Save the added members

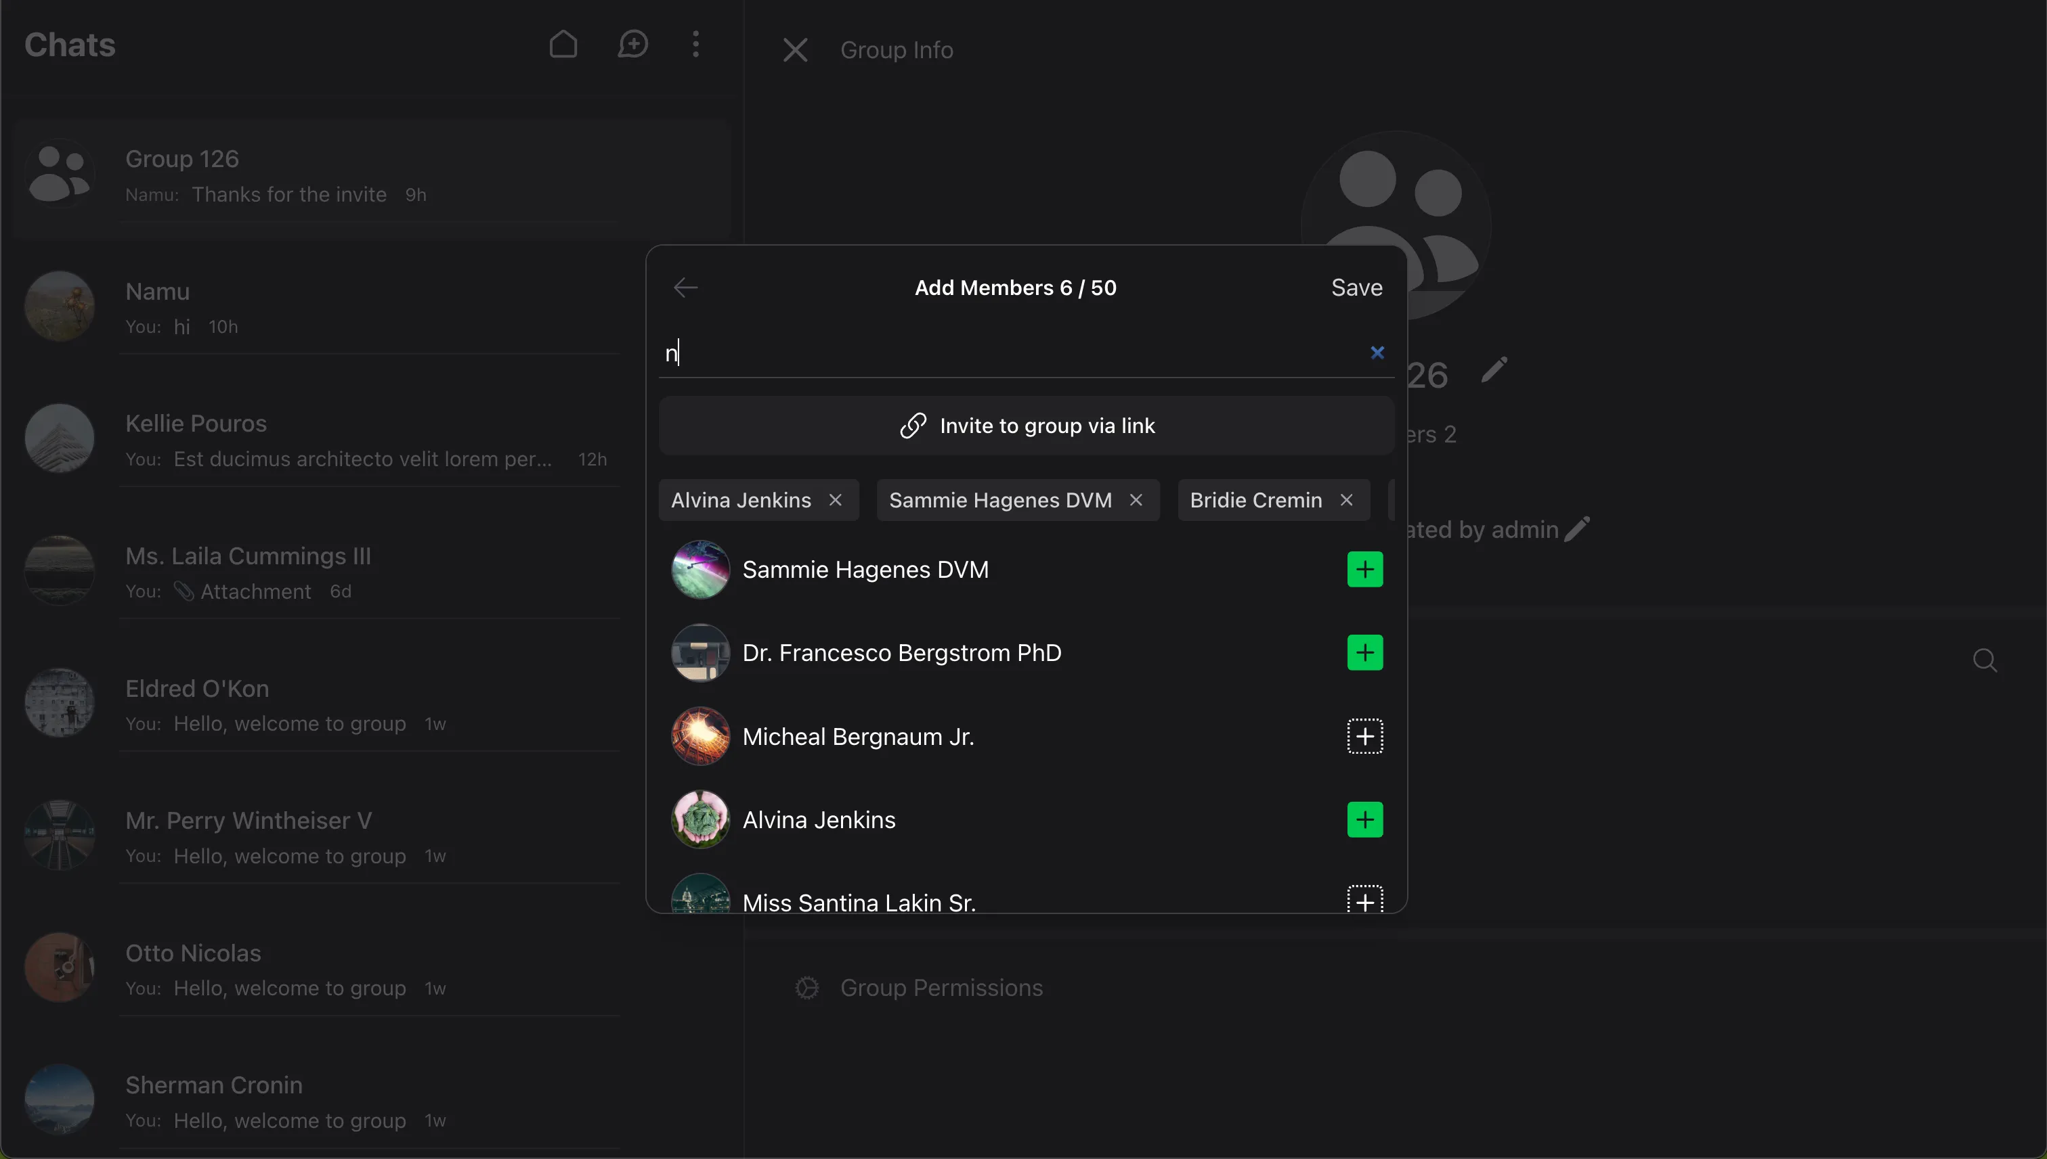(1356, 288)
